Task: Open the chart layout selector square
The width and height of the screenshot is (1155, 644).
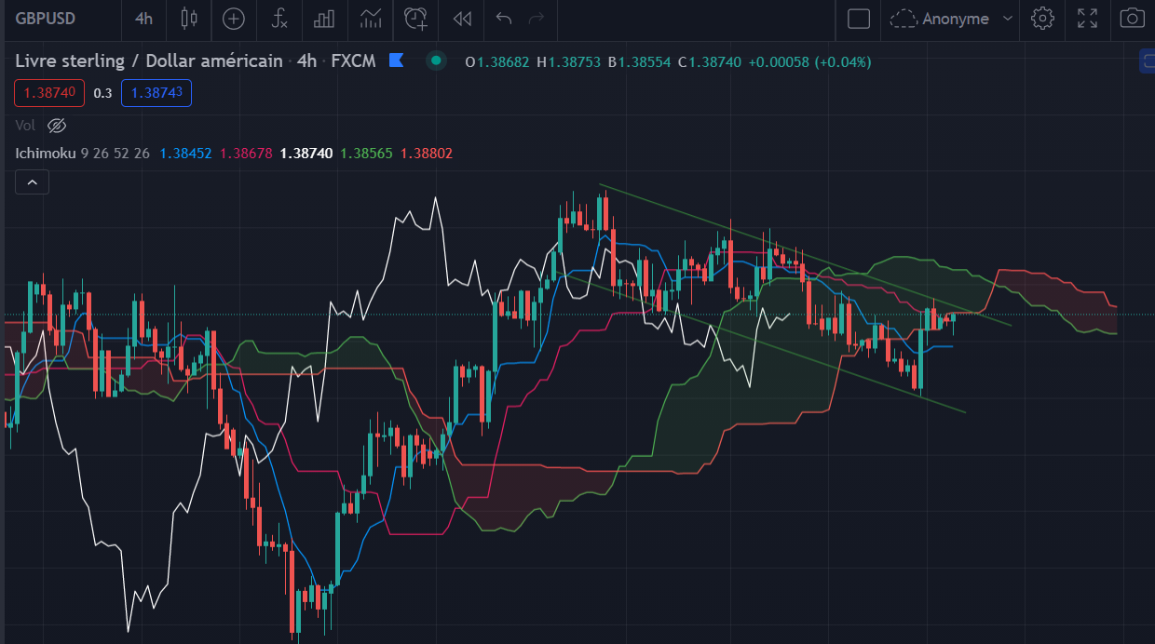Action: coord(859,19)
